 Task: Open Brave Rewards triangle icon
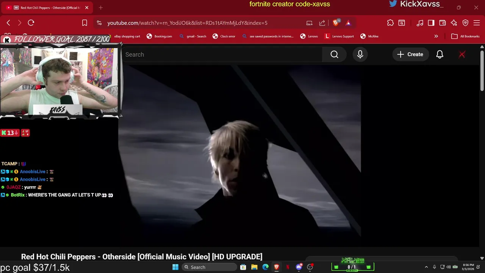tap(348, 23)
